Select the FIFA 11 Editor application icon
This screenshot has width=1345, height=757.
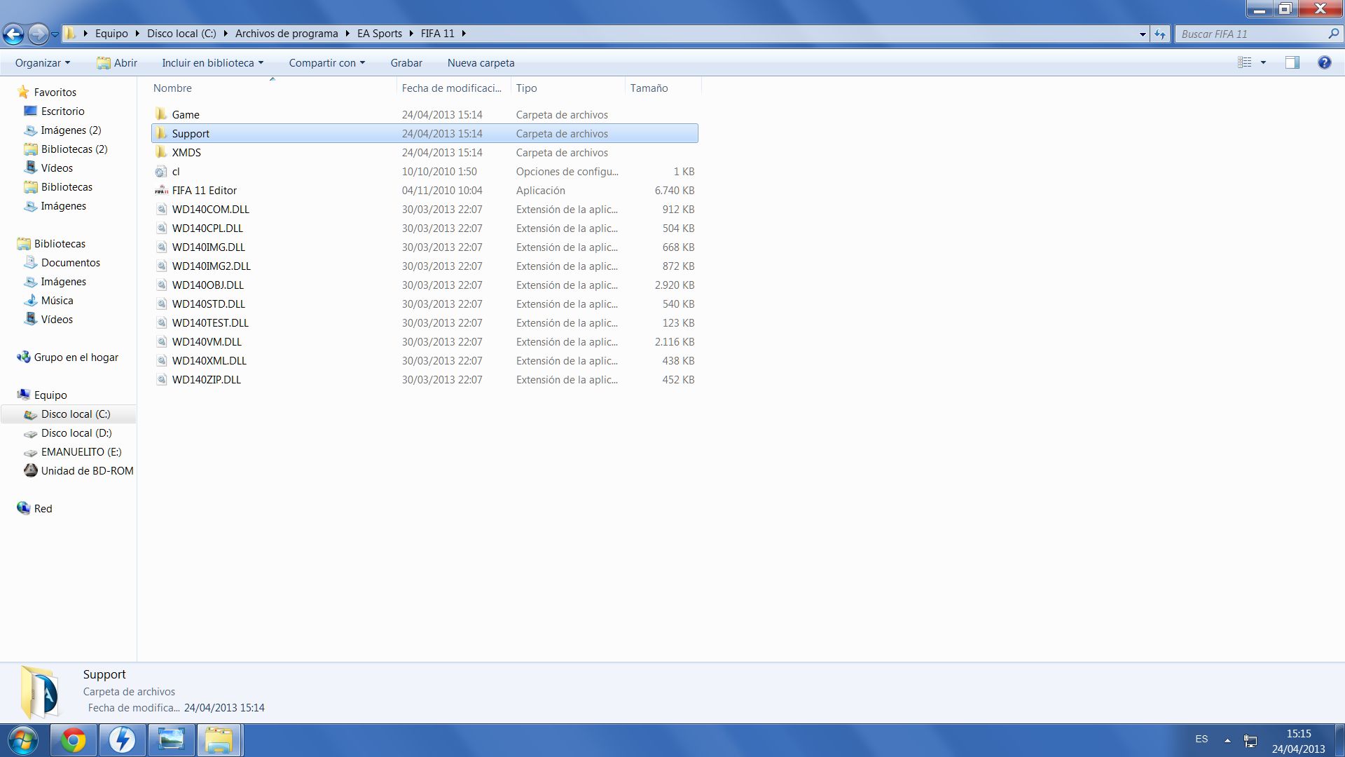[x=161, y=190]
